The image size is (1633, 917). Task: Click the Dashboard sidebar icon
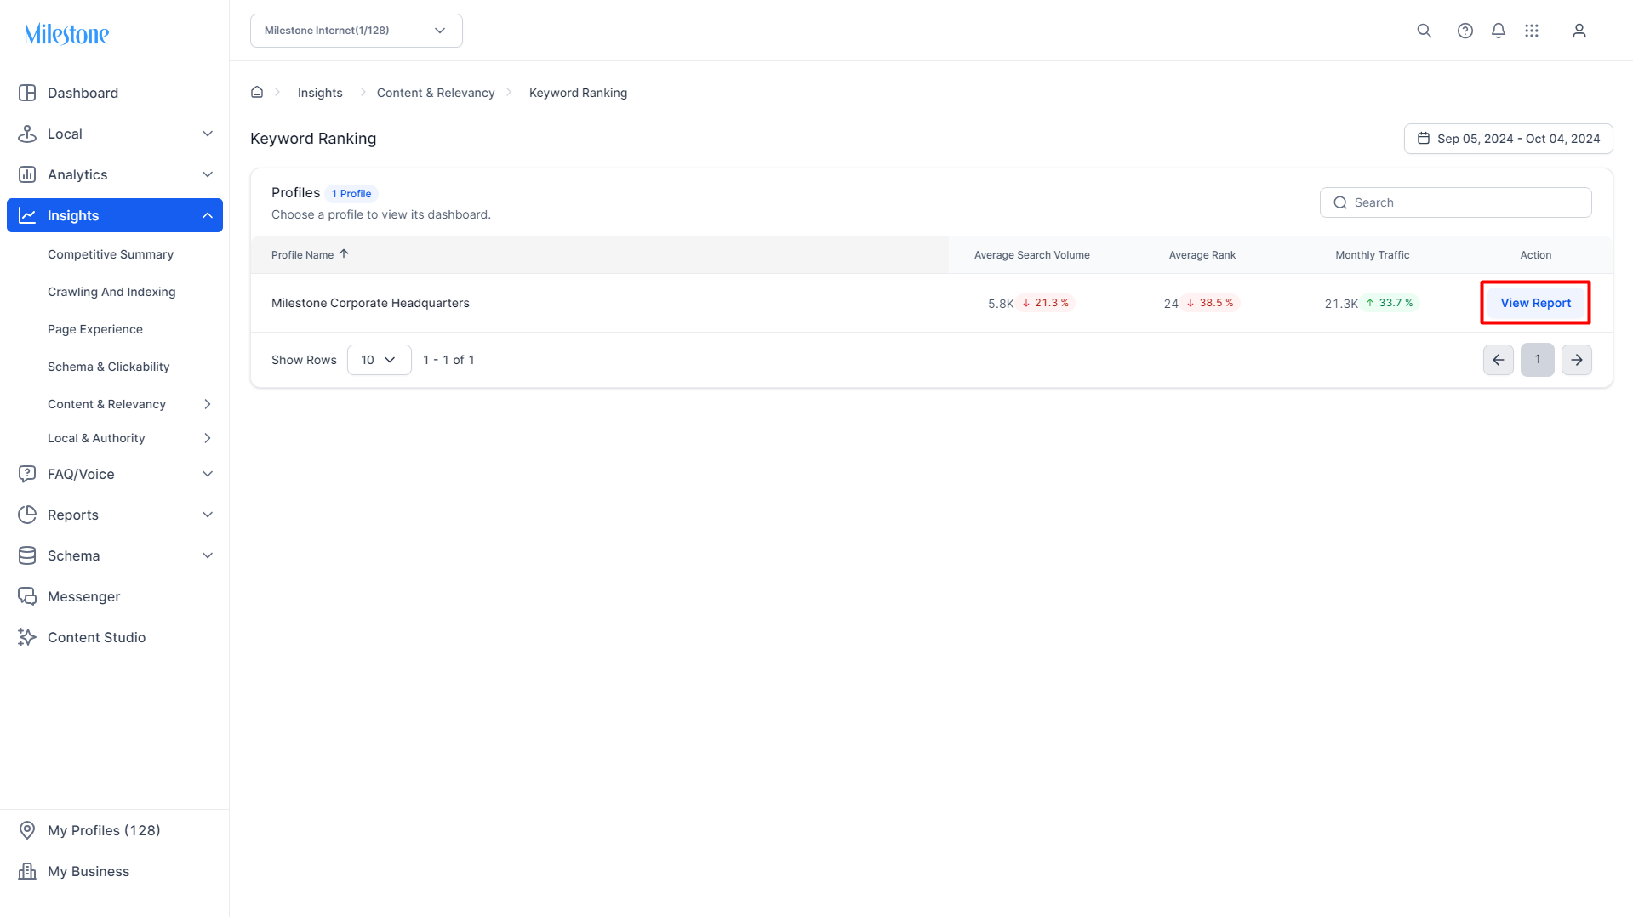pos(27,93)
